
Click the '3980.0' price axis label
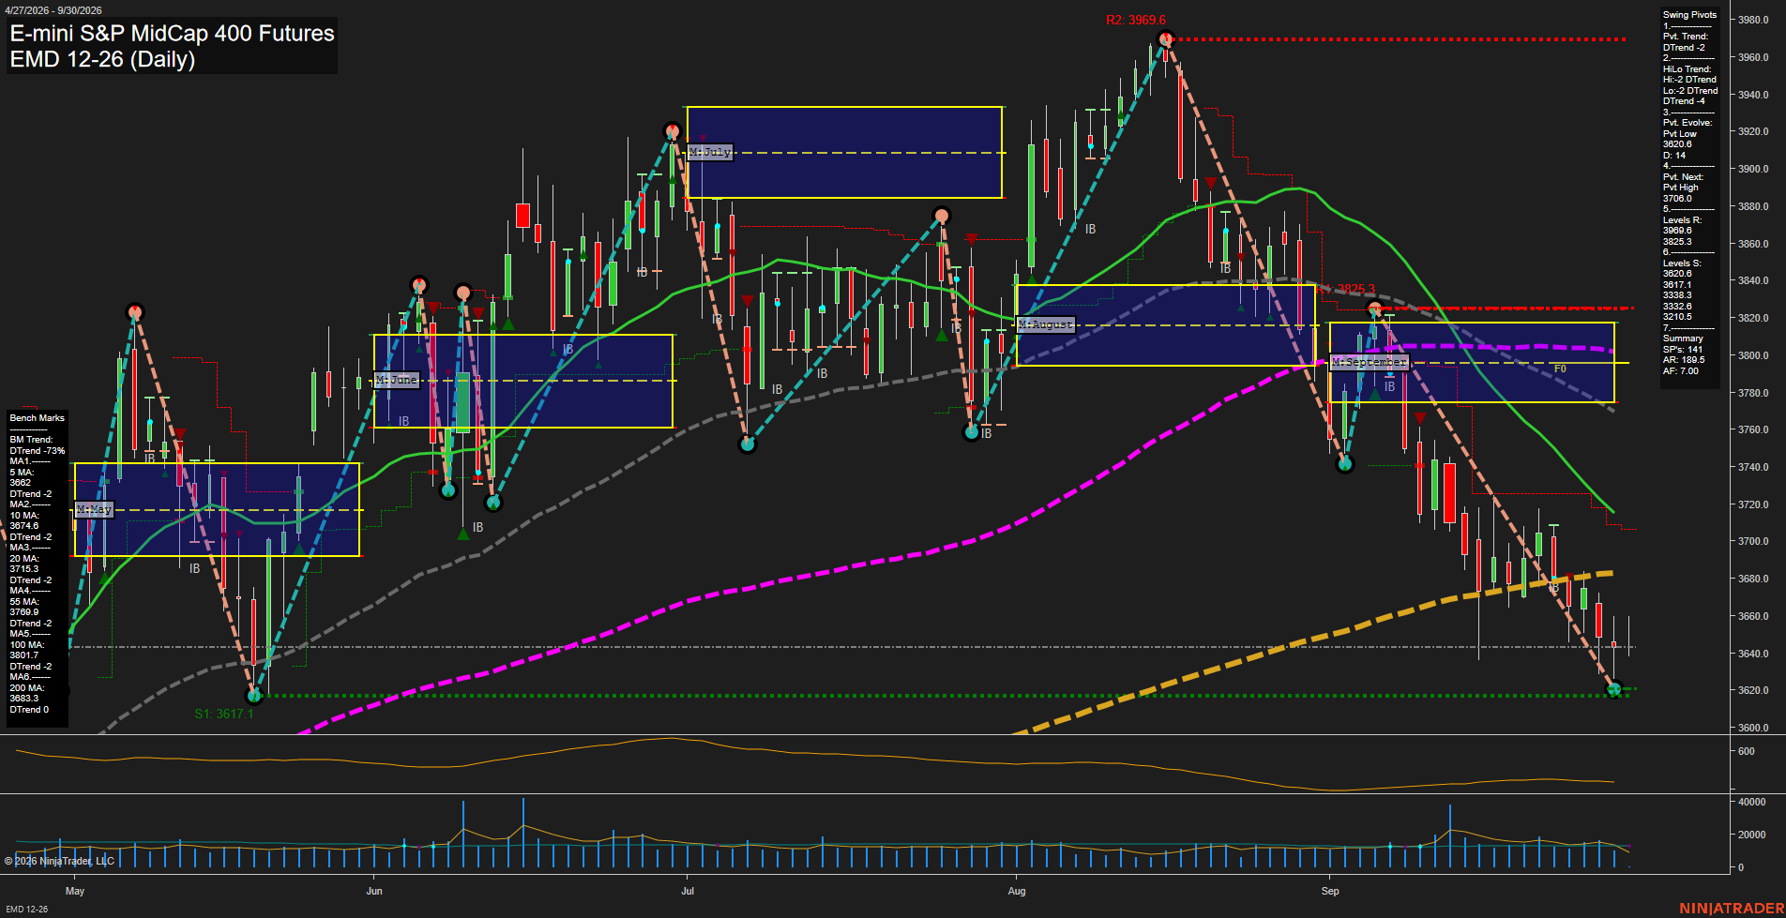[x=1753, y=20]
